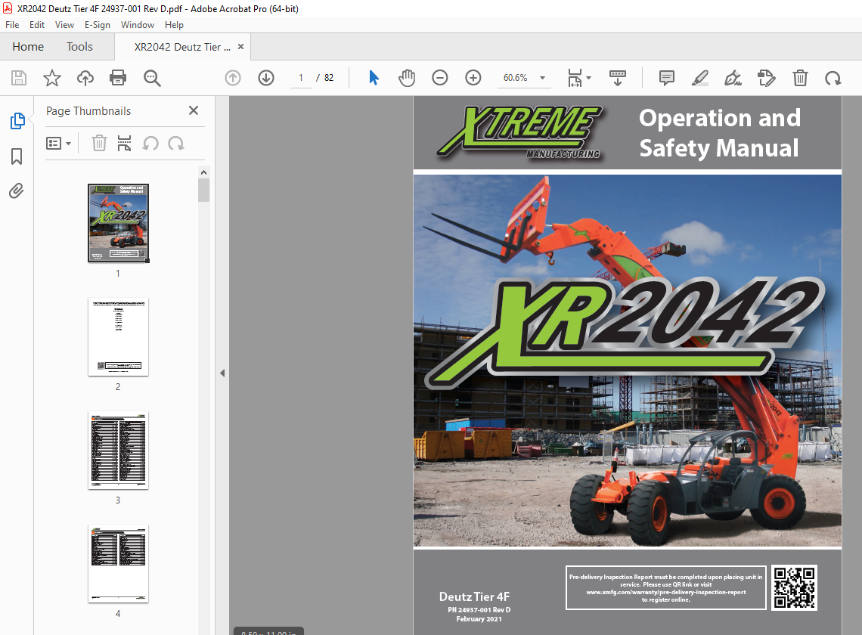The image size is (862, 635).
Task: Zoom out with minus icon
Action: [440, 78]
